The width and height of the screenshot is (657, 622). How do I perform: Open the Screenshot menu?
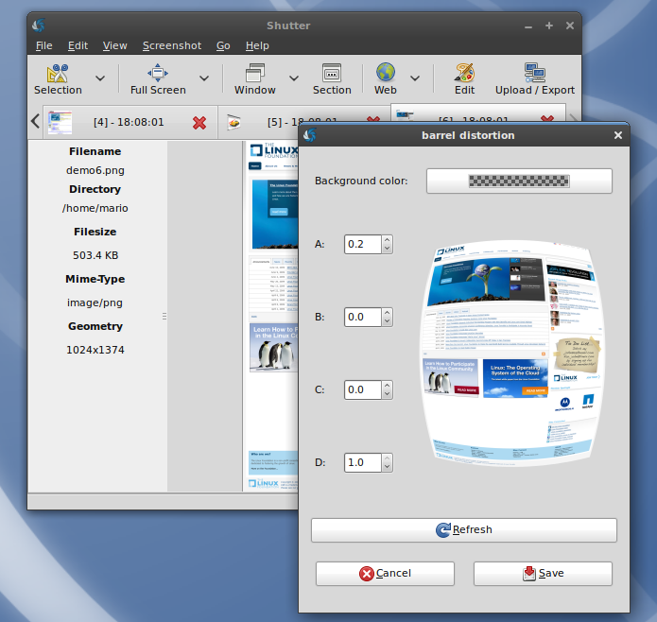point(171,45)
